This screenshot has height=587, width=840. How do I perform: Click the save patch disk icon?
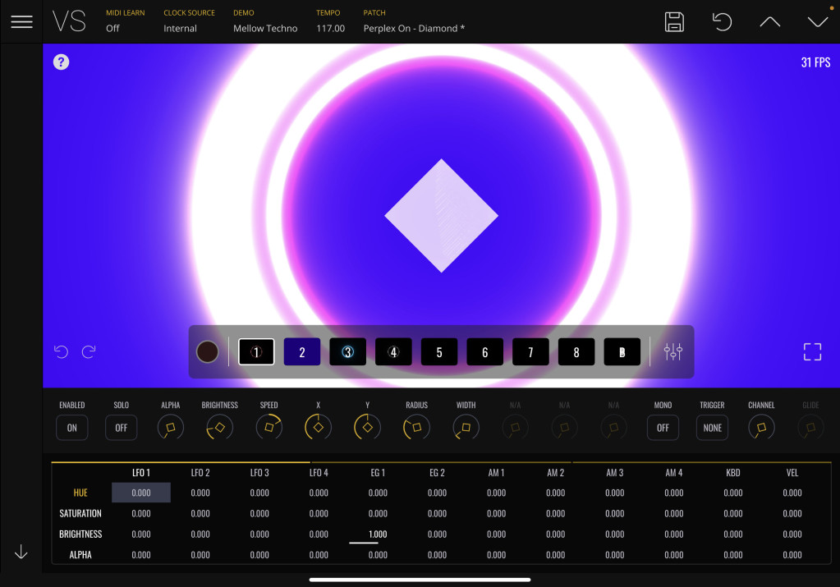[674, 22]
